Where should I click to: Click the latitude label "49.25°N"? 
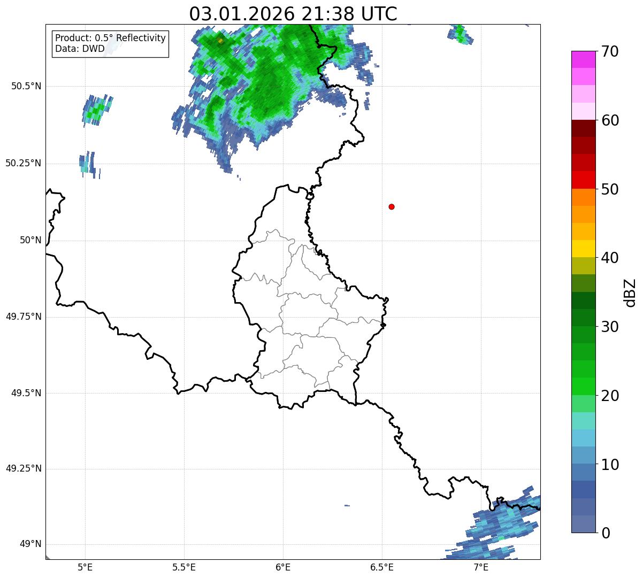click(x=23, y=469)
